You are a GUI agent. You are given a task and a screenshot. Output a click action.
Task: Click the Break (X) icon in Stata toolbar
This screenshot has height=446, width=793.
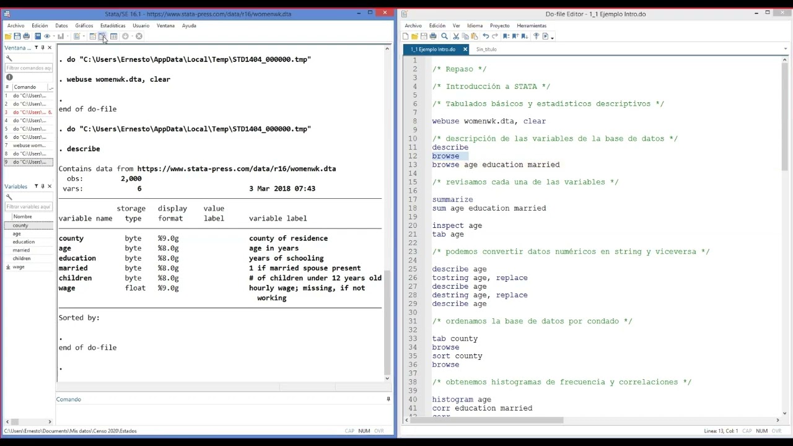pos(139,36)
